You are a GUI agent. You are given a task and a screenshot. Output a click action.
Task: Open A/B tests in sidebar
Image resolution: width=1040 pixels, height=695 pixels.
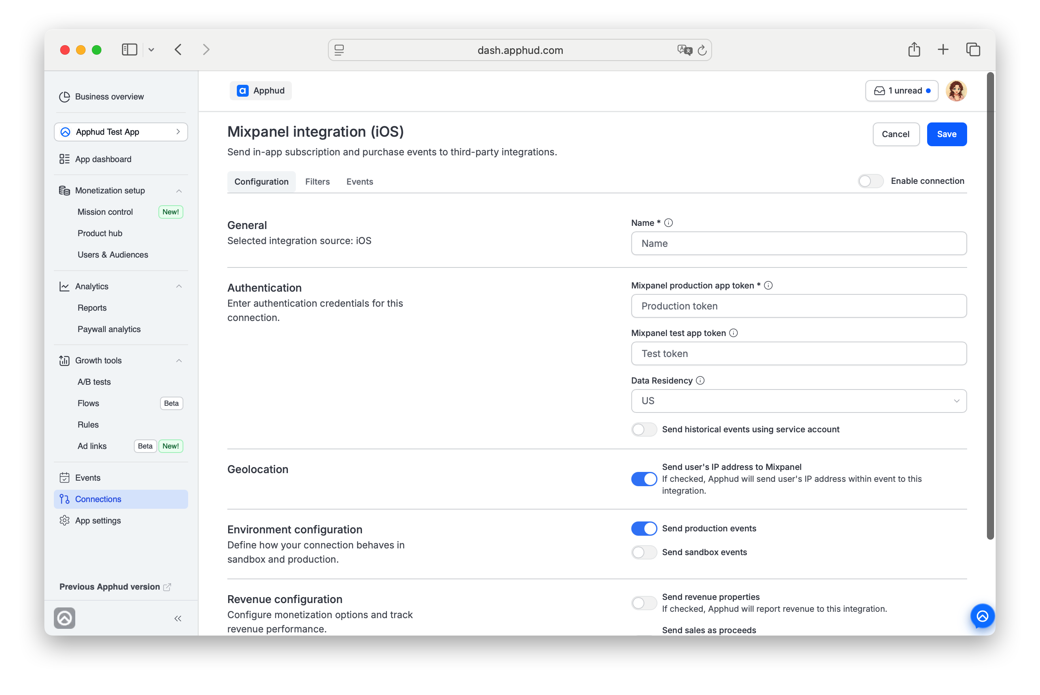(94, 382)
